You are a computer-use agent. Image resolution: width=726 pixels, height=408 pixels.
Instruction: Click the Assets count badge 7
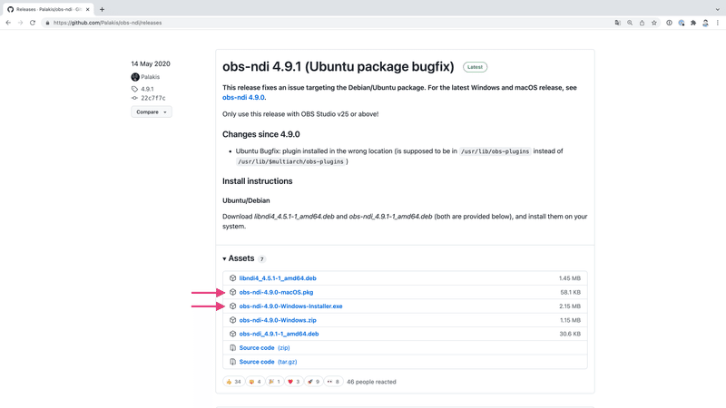pyautogui.click(x=261, y=259)
